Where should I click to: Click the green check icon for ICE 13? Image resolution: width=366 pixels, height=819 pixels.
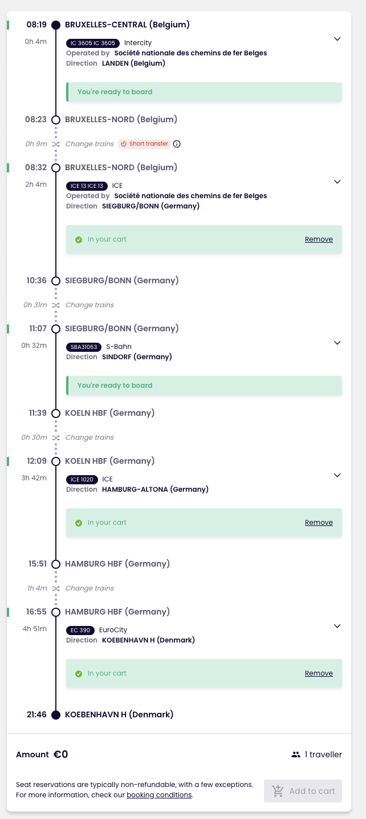[x=79, y=240]
